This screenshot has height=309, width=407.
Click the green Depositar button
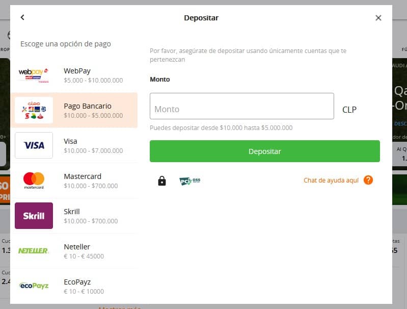tap(265, 151)
